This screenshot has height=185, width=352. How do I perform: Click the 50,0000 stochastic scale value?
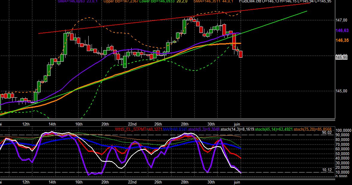[342, 154]
